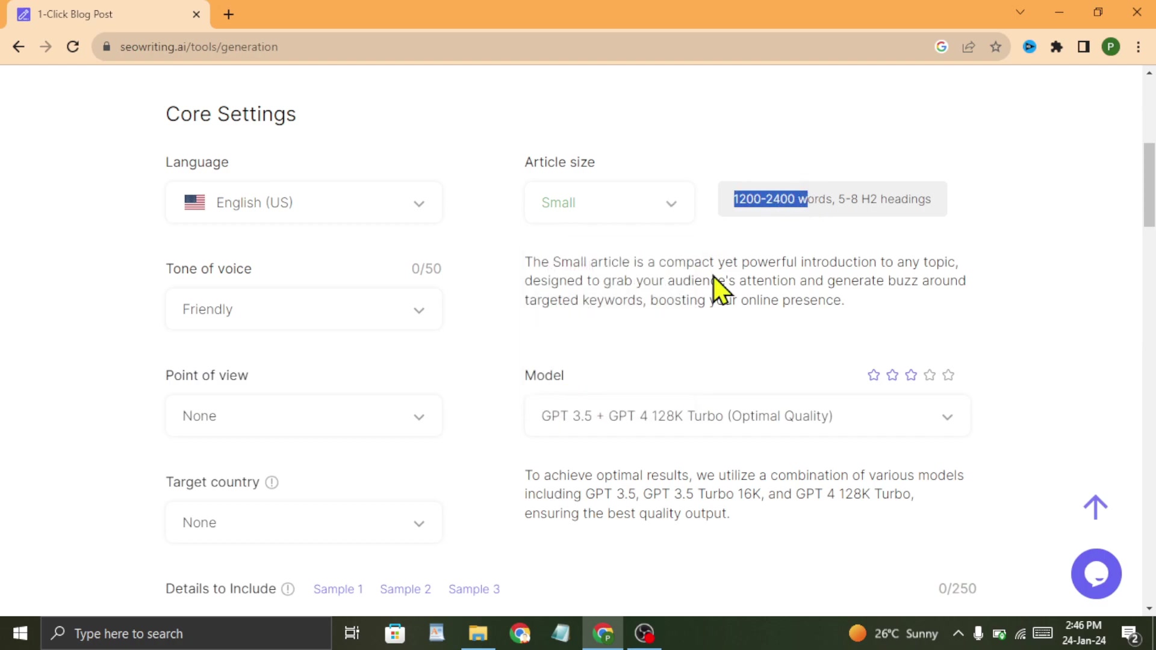Open the chat support bubble
The height and width of the screenshot is (650, 1156).
pos(1096,574)
